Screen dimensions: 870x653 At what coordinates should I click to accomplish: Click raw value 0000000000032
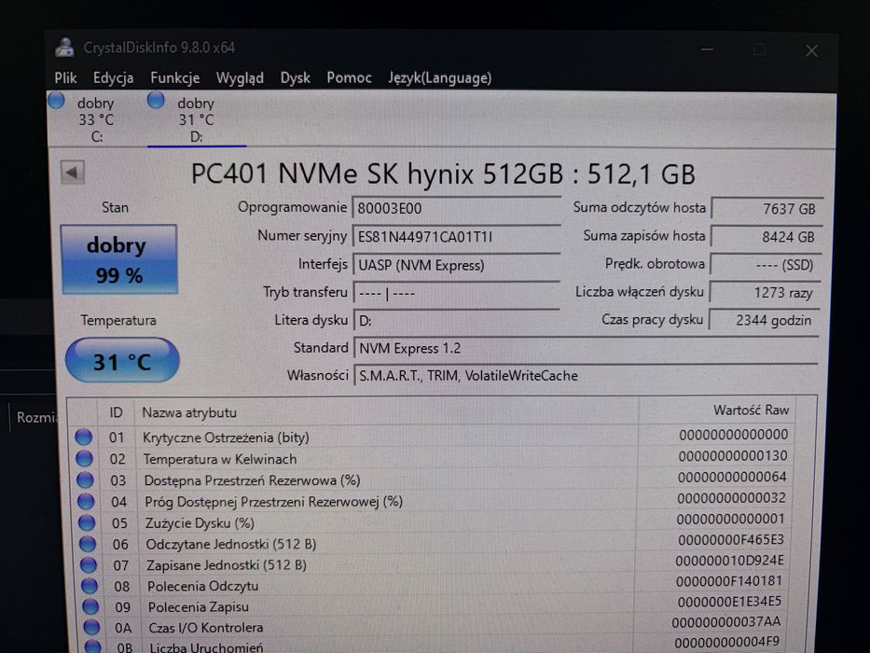point(731,498)
